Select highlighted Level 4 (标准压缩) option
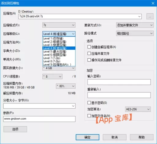The height and width of the screenshot is (144, 157). click(x=59, y=48)
